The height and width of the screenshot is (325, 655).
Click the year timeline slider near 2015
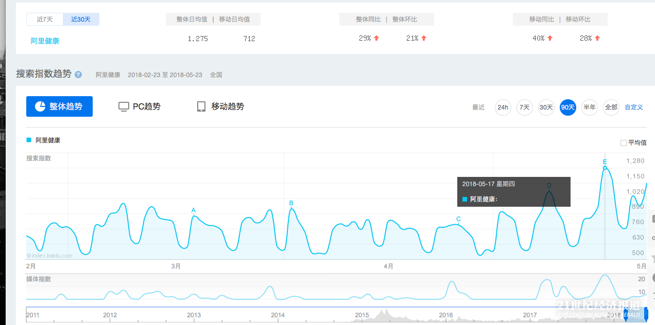pos(362,315)
